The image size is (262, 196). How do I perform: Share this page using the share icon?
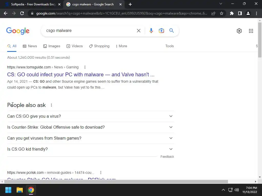click(213, 13)
